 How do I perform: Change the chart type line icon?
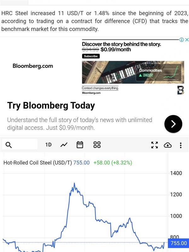pyautogui.click(x=64, y=145)
